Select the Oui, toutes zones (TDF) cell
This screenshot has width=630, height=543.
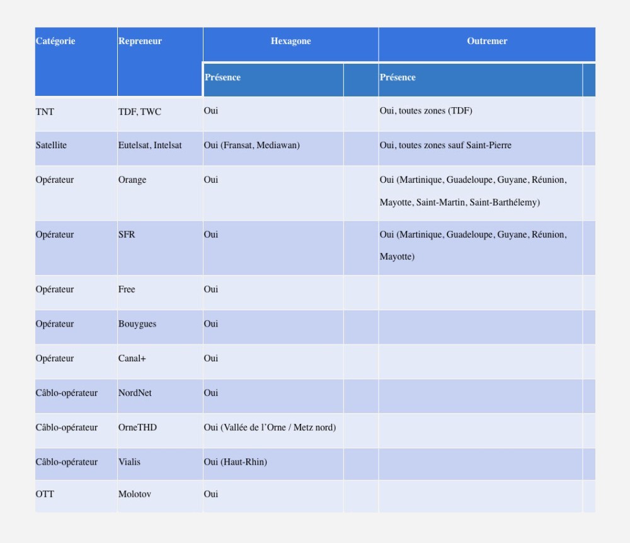point(426,112)
